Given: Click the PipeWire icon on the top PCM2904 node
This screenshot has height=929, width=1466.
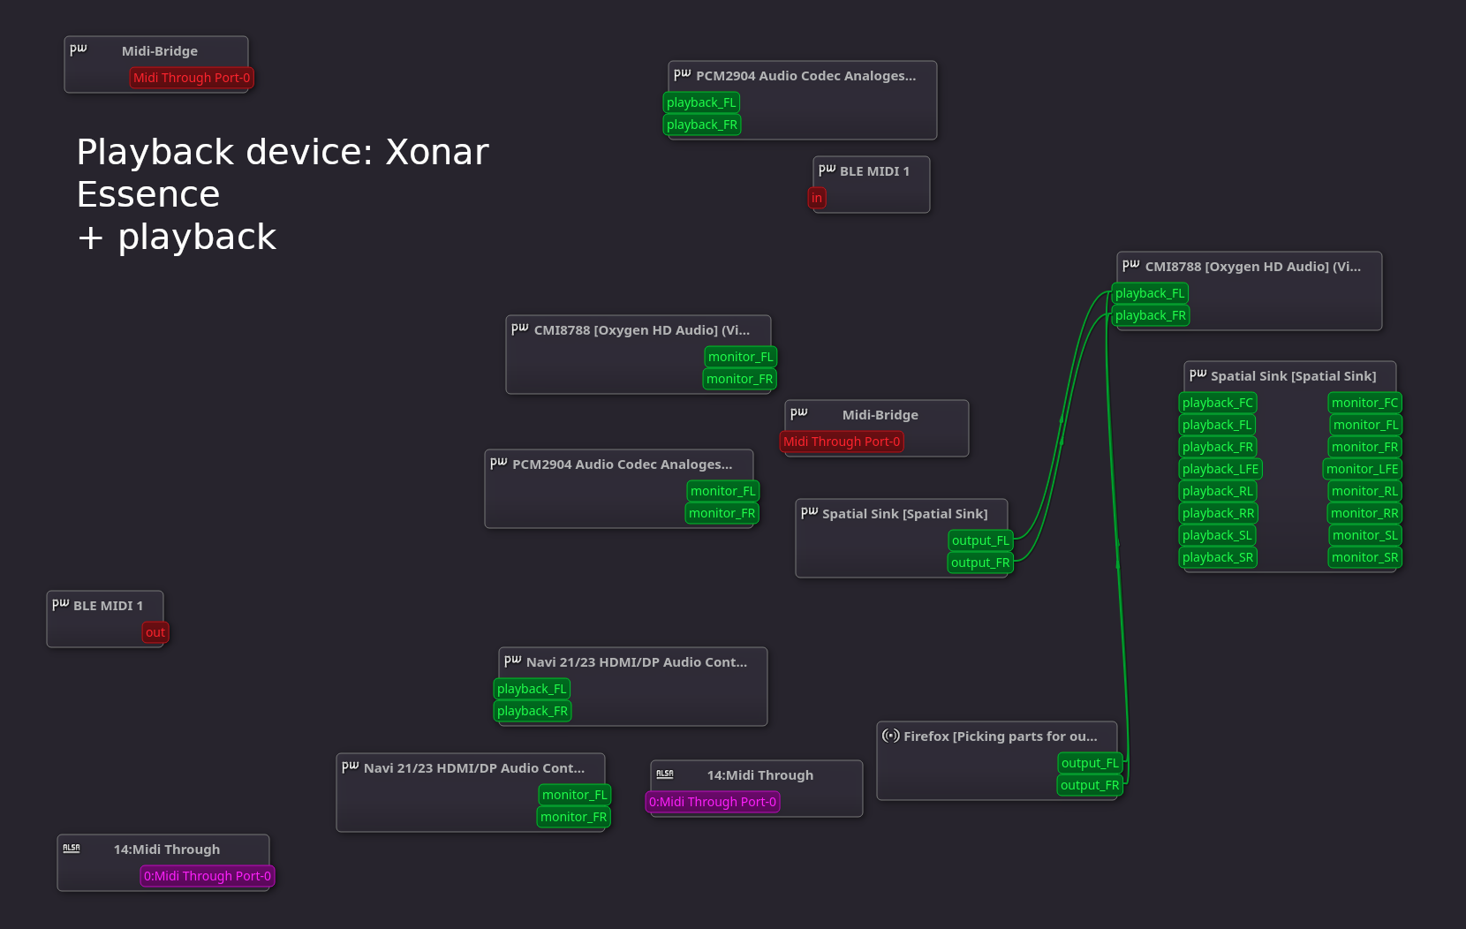Looking at the screenshot, I should [681, 73].
